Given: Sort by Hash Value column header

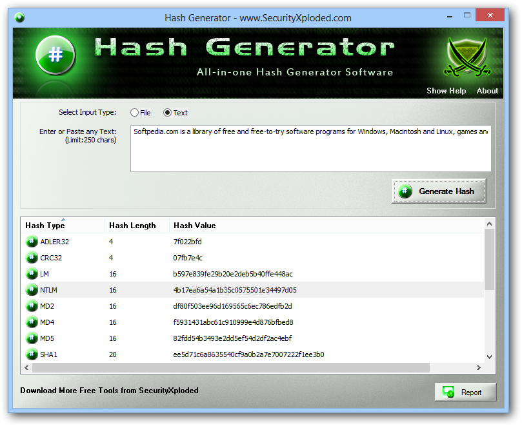Looking at the screenshot, I should pos(326,225).
